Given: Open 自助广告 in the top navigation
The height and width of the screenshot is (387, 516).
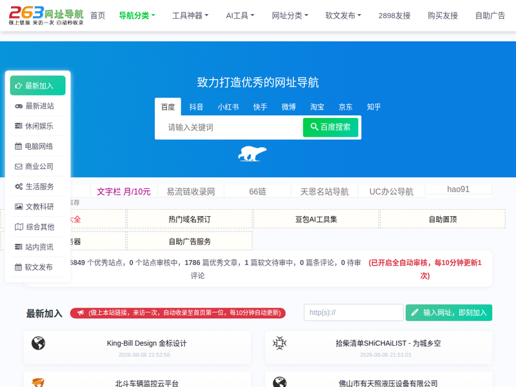Looking at the screenshot, I should 490,15.
